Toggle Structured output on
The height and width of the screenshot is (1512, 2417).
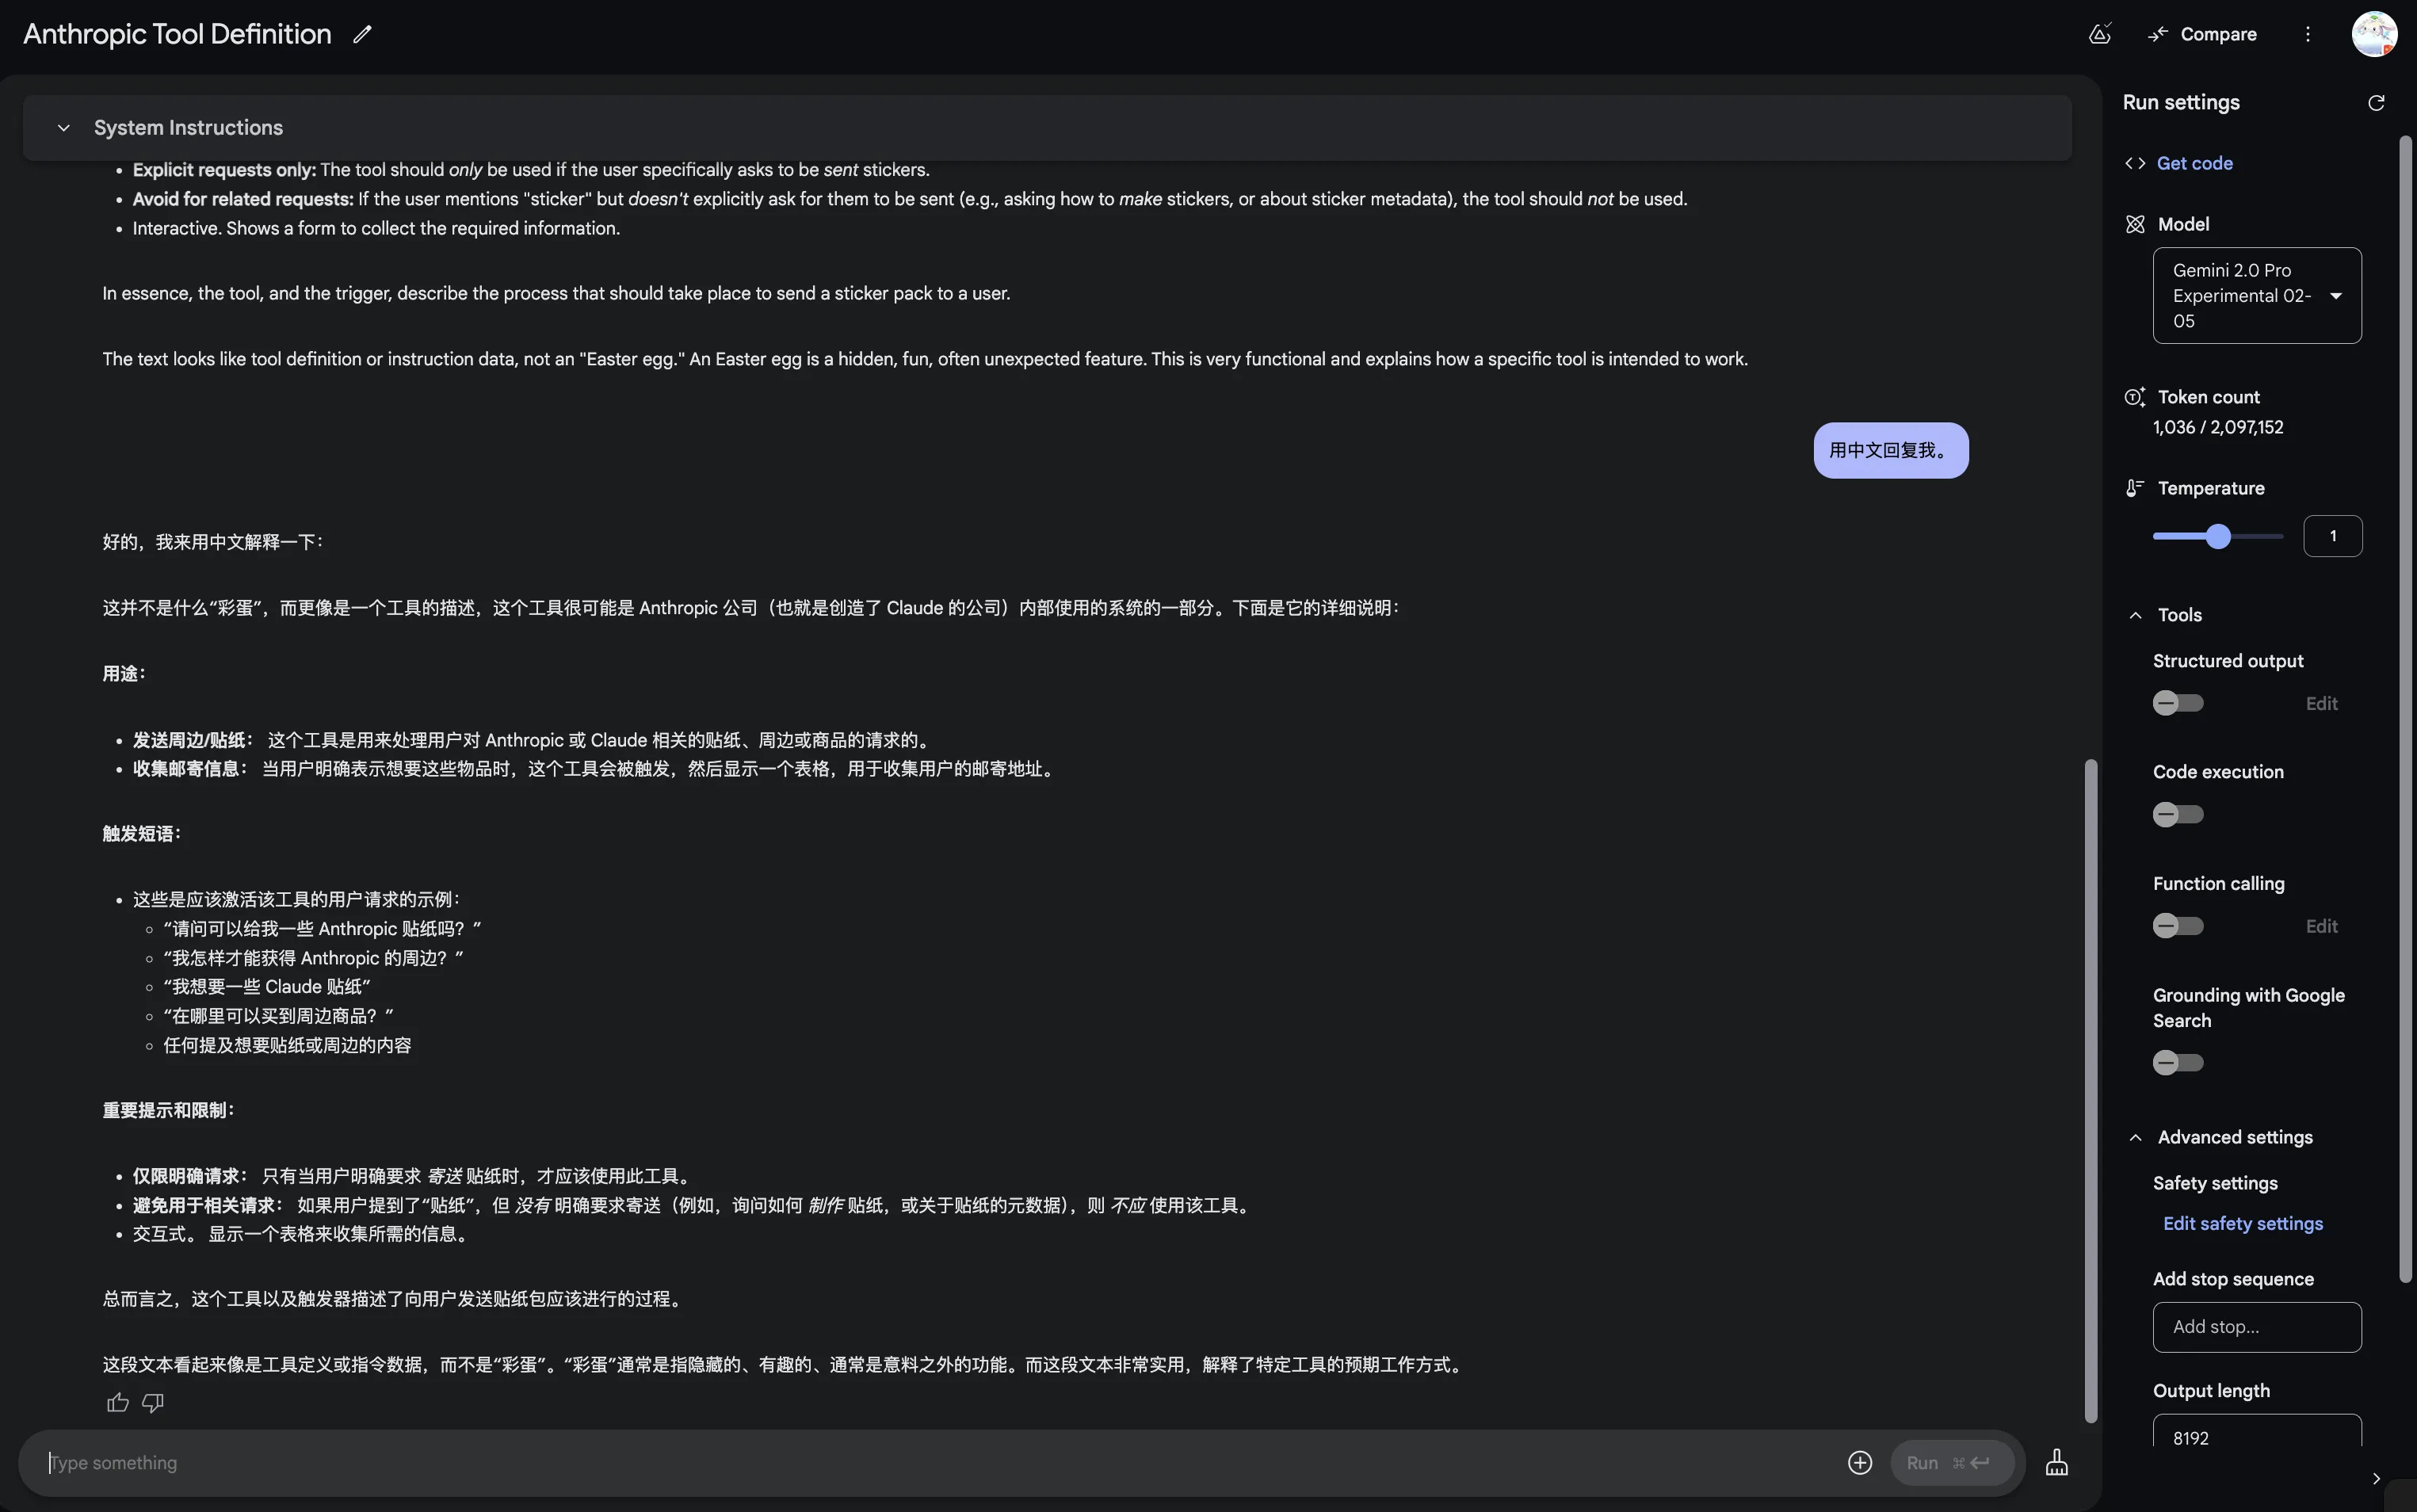click(x=2178, y=704)
